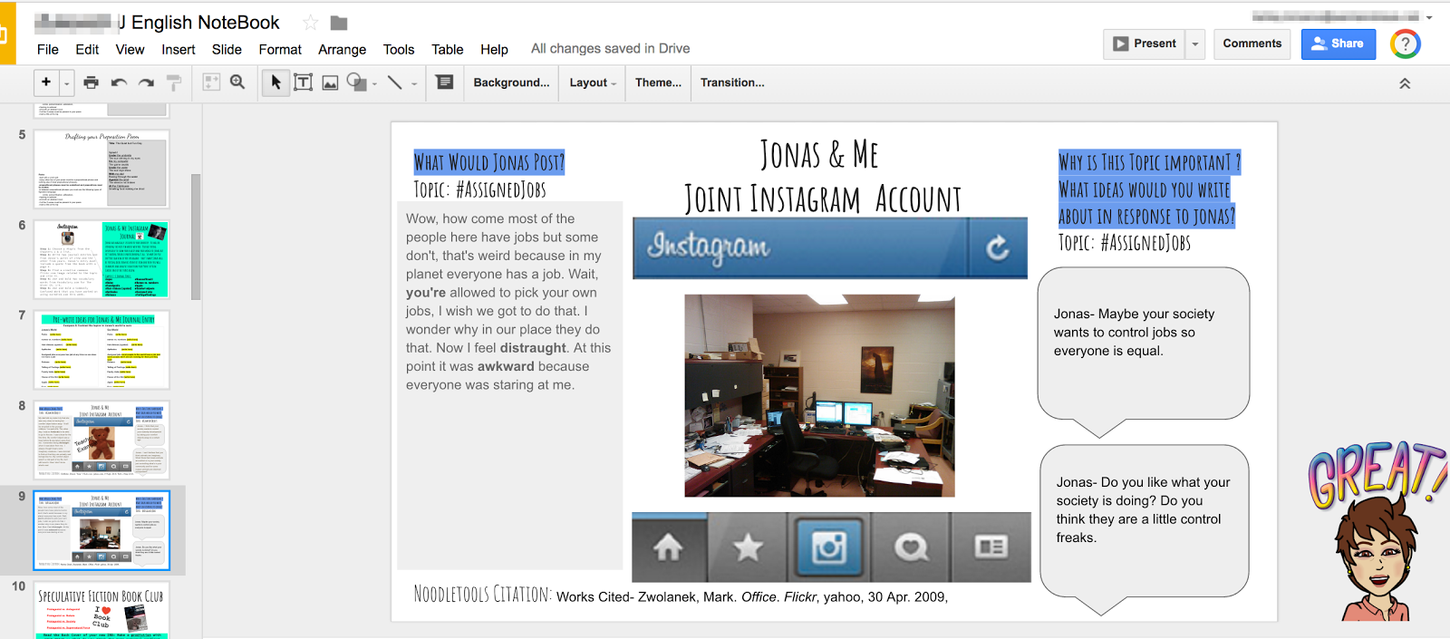Select slide 9 thumbnail
The image size is (1450, 639).
point(101,531)
